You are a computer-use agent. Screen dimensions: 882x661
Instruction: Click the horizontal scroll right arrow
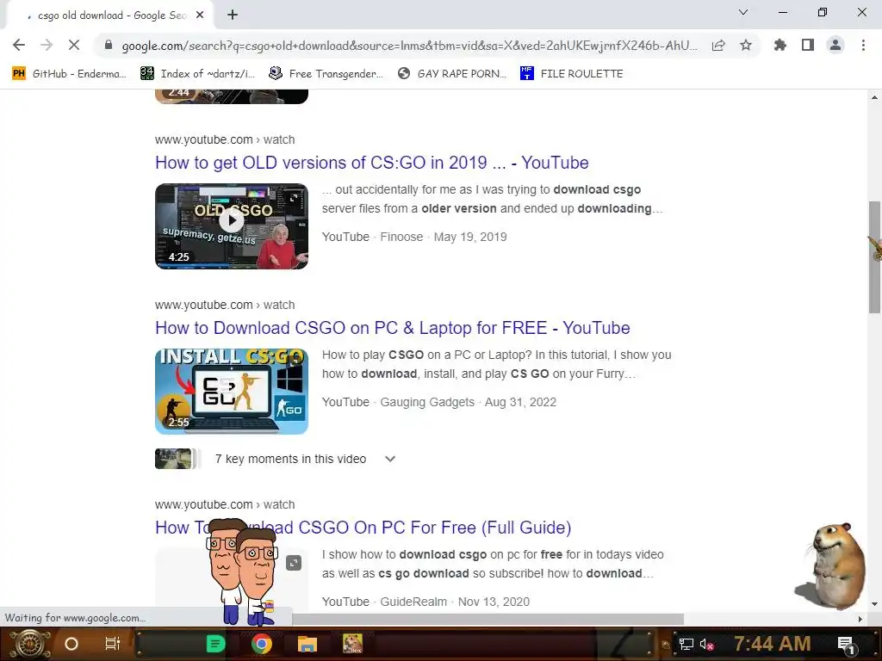point(860,619)
